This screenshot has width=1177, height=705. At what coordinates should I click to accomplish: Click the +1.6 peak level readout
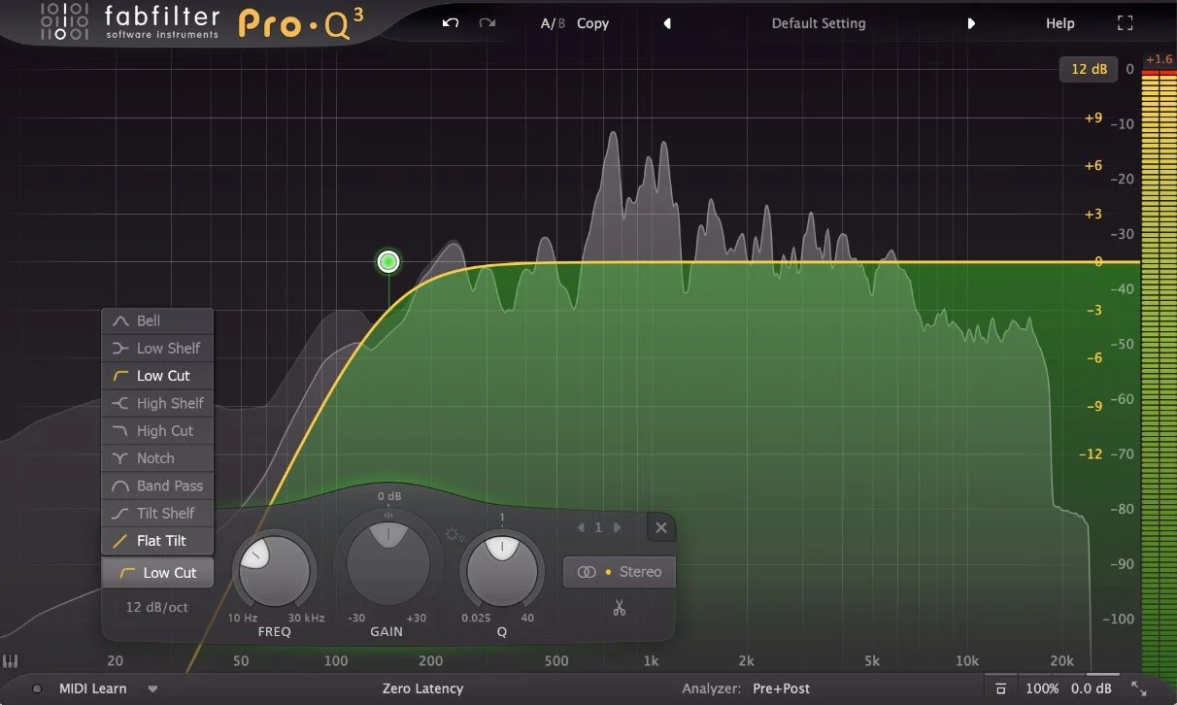1159,60
